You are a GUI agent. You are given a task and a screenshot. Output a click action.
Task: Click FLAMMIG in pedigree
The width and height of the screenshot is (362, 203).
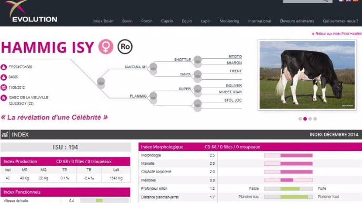pos(138,96)
